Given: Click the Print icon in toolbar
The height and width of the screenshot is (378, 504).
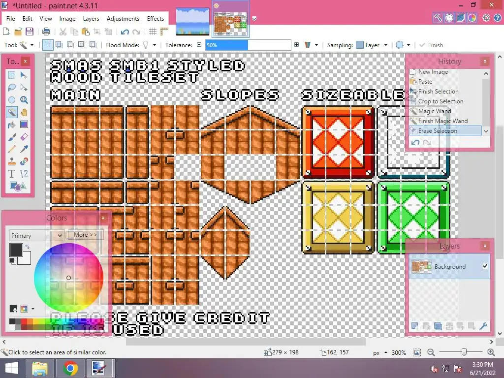Looking at the screenshot, I should pyautogui.click(x=46, y=31).
